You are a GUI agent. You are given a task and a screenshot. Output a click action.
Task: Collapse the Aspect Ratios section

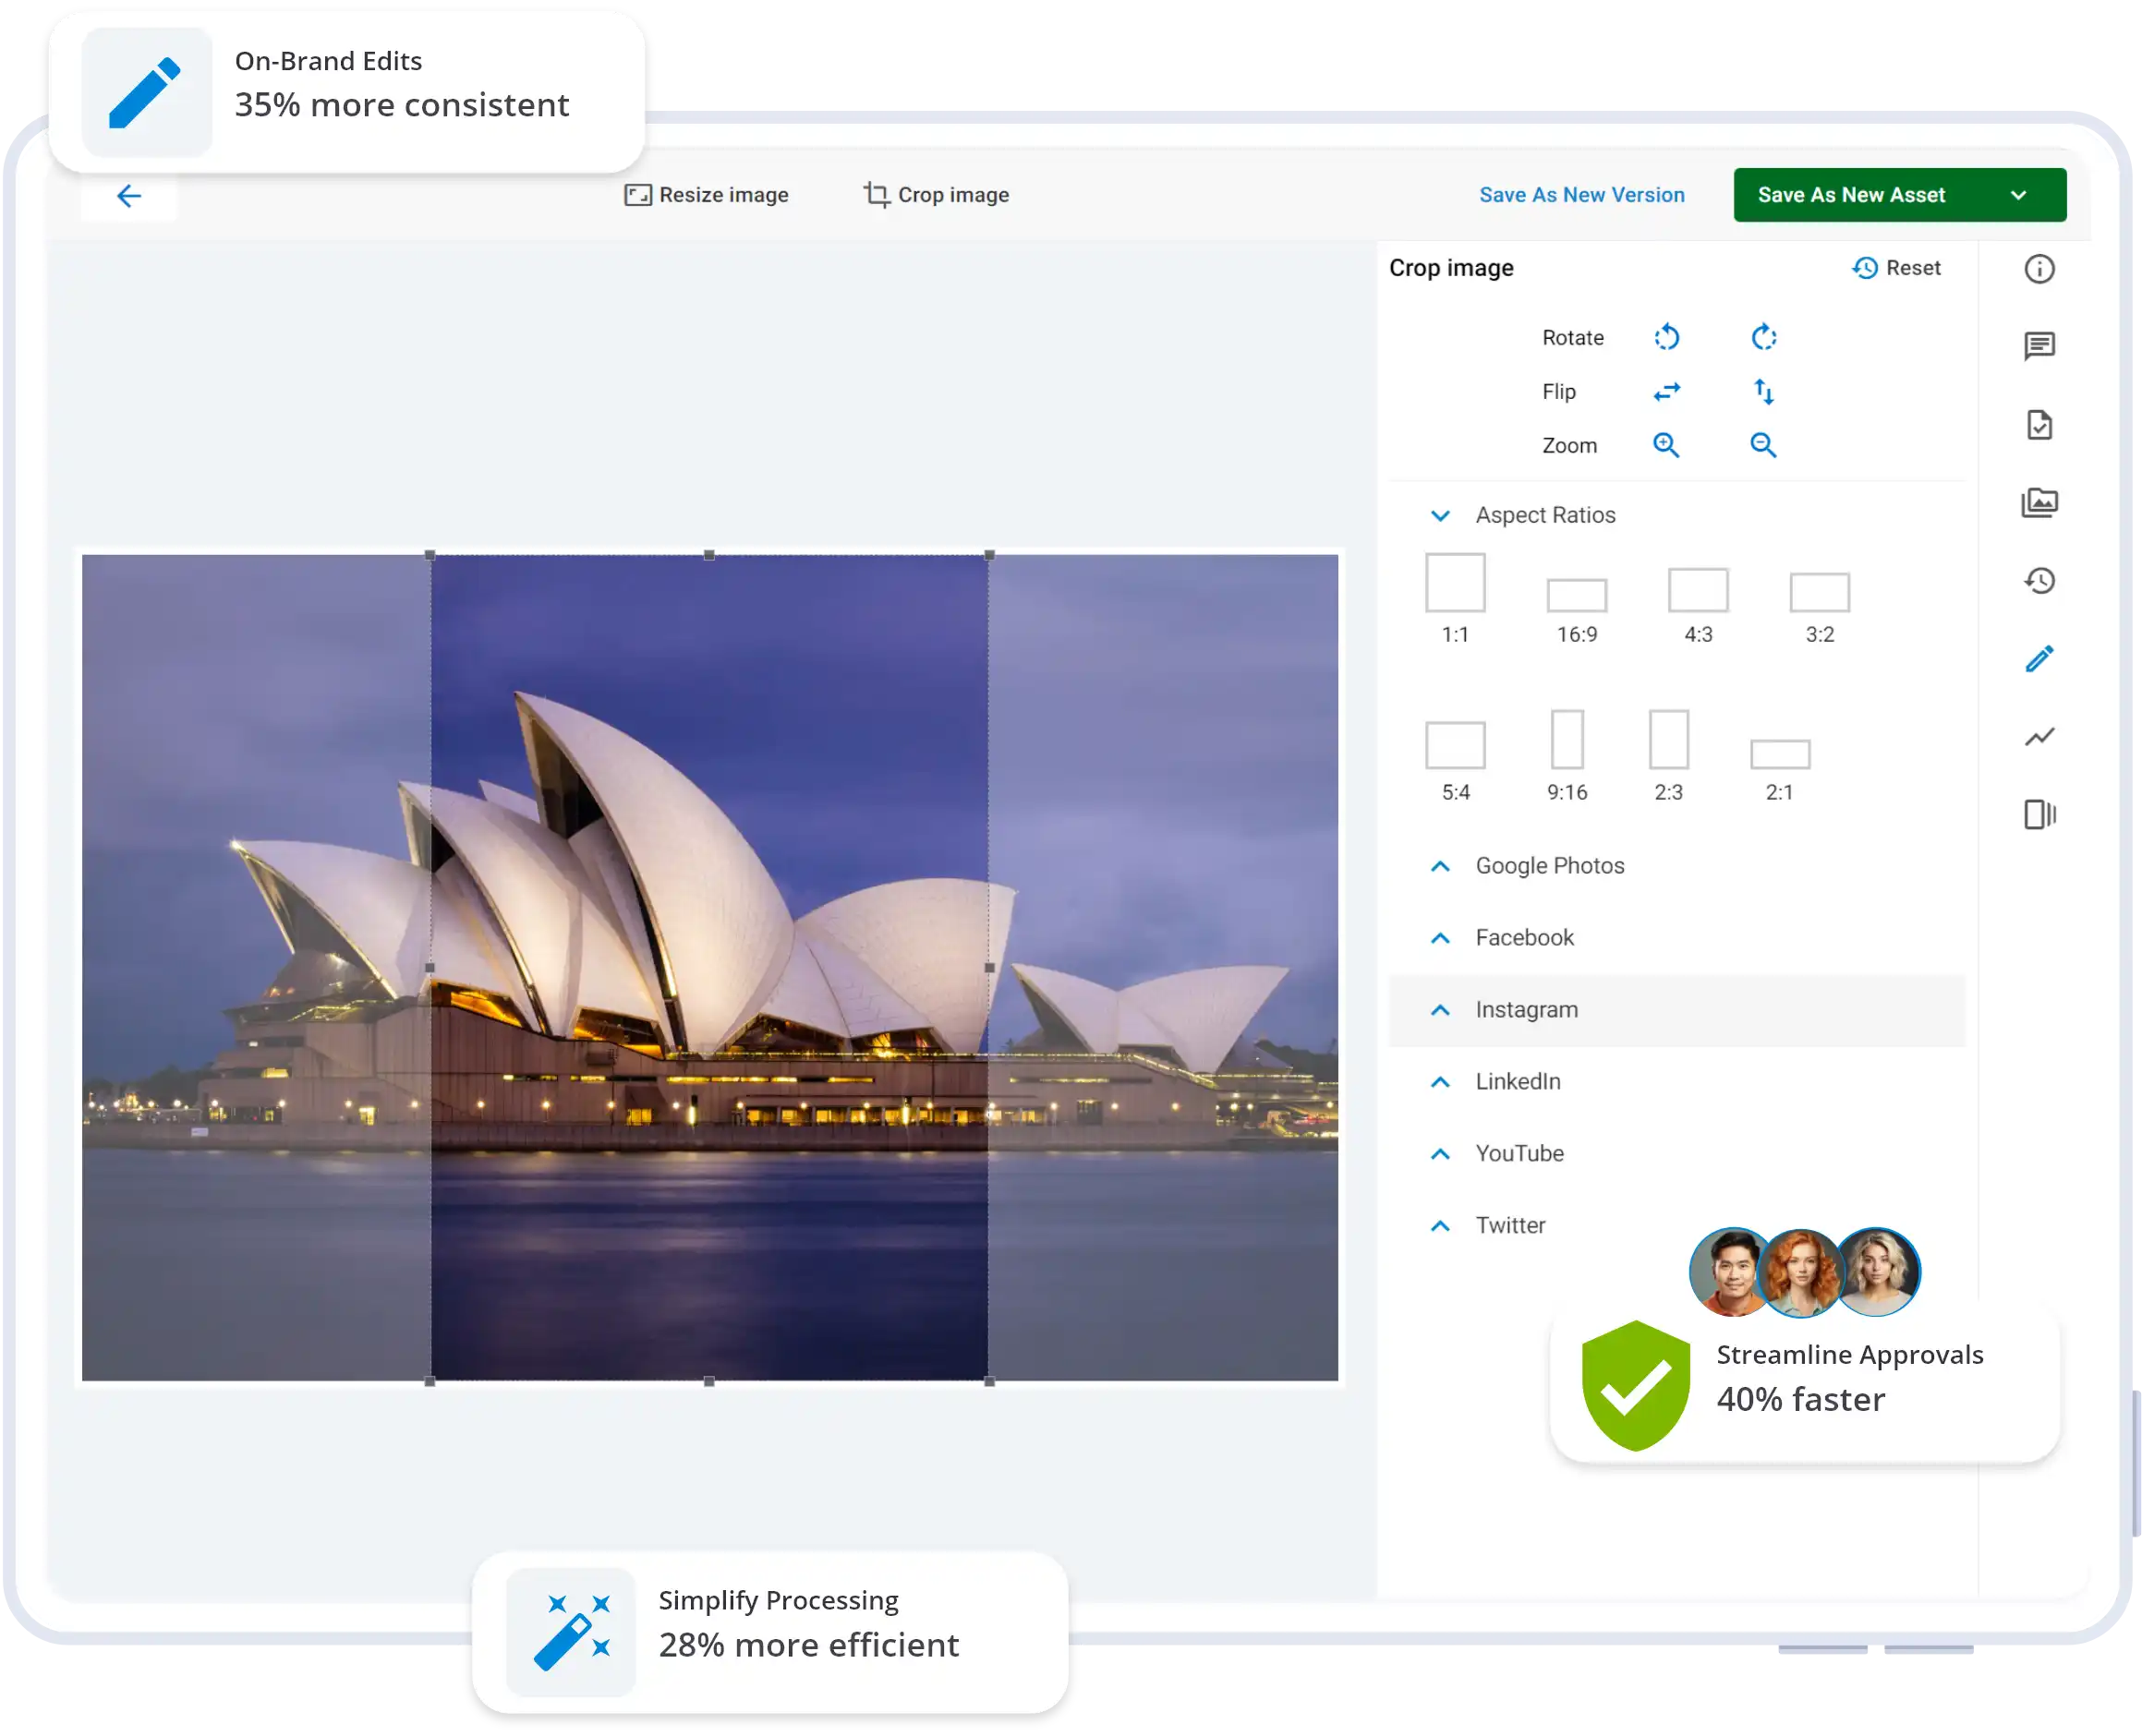click(1444, 513)
